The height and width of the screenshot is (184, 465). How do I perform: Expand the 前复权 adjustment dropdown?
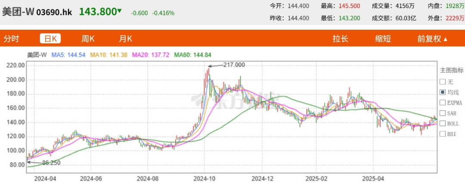pos(432,39)
